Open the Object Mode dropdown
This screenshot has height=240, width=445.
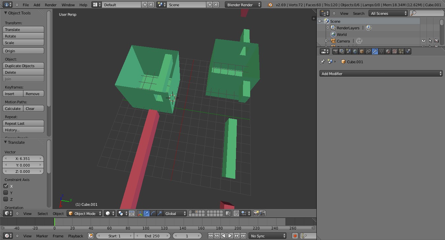tap(85, 213)
